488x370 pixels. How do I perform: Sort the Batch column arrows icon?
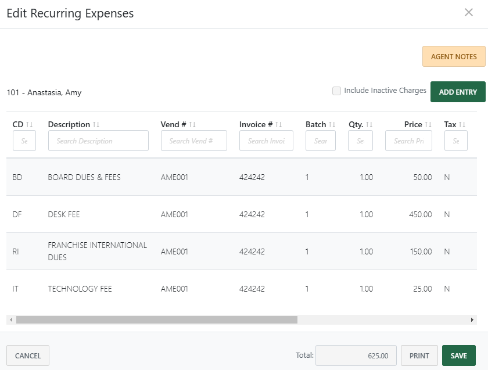click(x=332, y=124)
